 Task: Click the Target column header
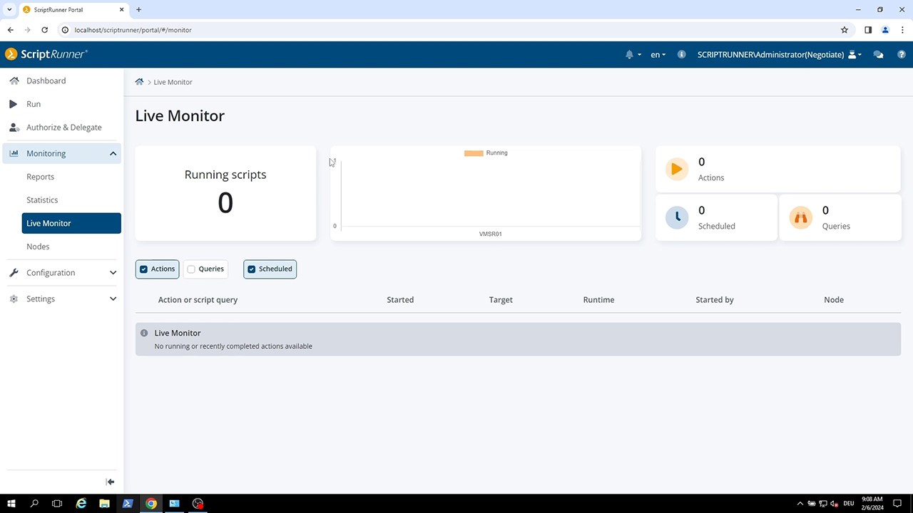click(x=501, y=300)
